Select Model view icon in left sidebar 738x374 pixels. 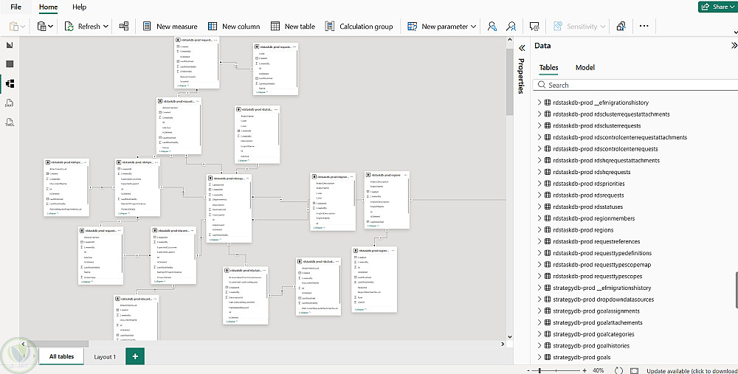pos(10,84)
